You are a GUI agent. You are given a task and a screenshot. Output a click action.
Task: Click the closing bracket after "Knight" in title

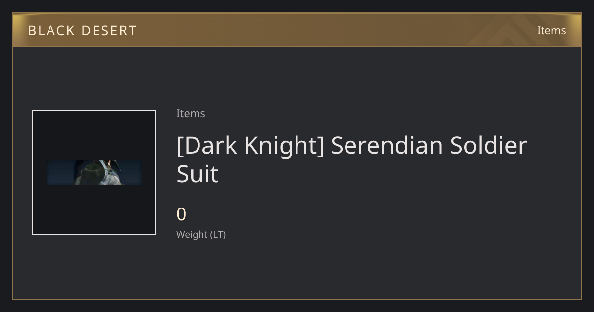[320, 147]
